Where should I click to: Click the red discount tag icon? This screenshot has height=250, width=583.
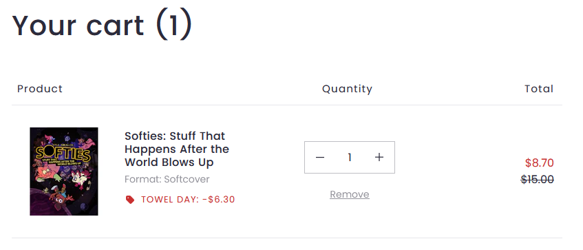(x=130, y=200)
